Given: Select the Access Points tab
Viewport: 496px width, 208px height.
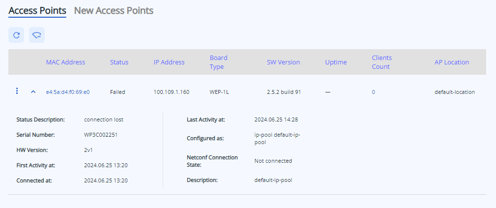Looking at the screenshot, I should [x=37, y=10].
